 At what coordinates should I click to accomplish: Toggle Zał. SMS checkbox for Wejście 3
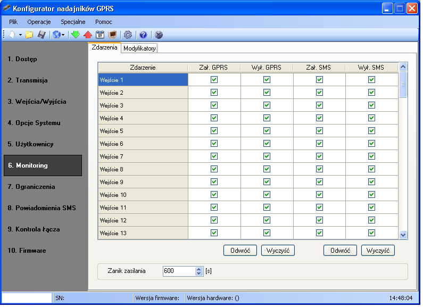coord(319,105)
